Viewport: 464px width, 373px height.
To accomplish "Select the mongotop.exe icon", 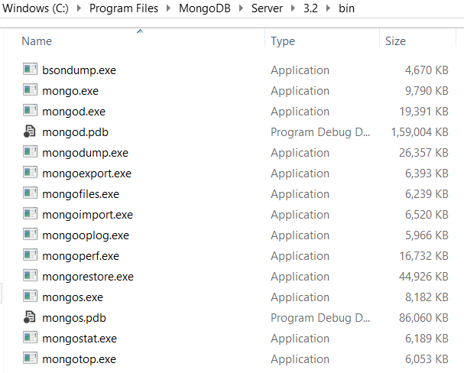I will point(30,358).
